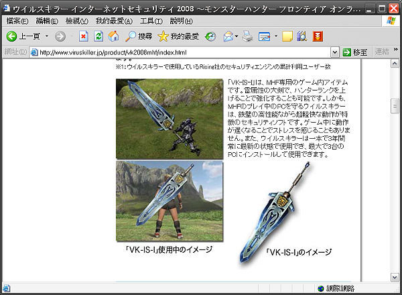Viewport: 402px width, 295px height.
Task: Open the 工具(T) Tools menu
Action: (151, 21)
